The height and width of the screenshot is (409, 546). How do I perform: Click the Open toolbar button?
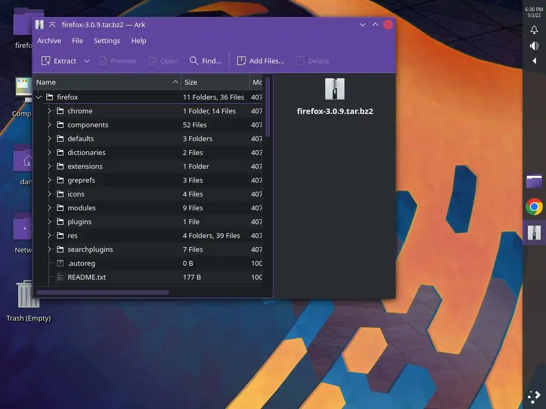(x=163, y=61)
